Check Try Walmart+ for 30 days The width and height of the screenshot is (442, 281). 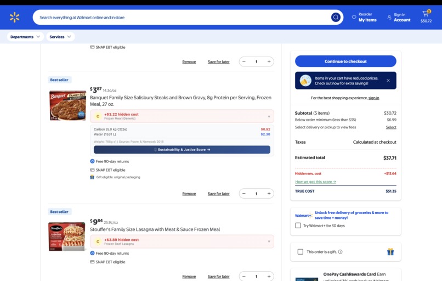pyautogui.click(x=298, y=226)
